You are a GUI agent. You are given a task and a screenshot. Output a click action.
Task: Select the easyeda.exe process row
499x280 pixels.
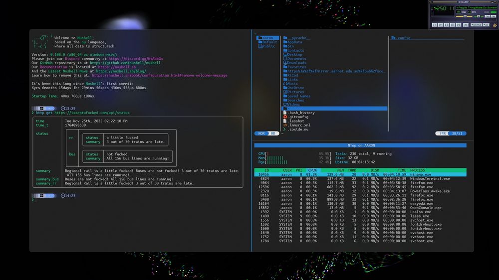[x=360, y=204]
